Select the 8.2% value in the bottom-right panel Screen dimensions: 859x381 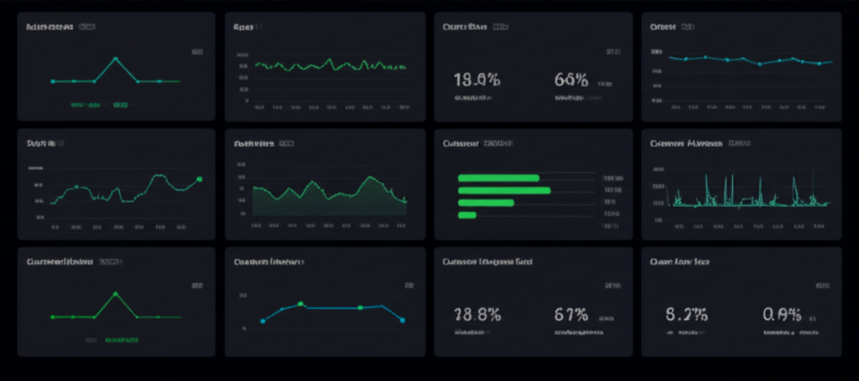tap(686, 315)
